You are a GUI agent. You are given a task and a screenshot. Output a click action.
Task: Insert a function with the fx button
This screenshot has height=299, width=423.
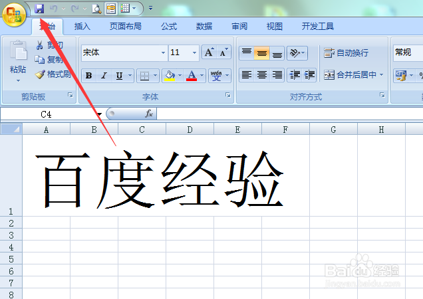(x=149, y=114)
